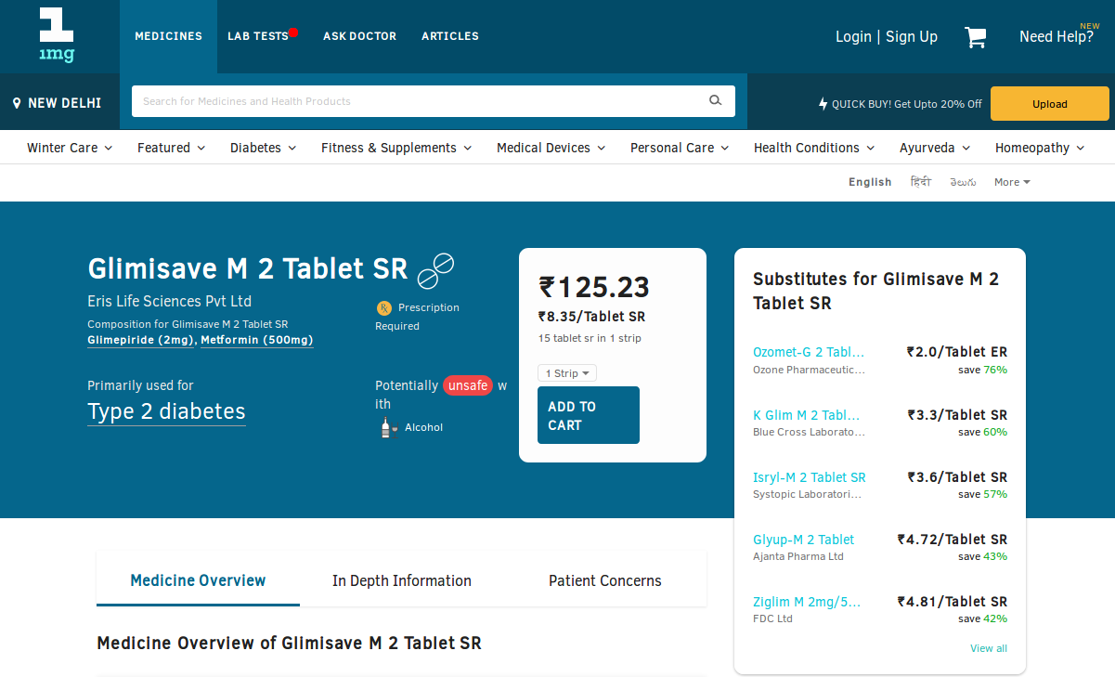
Task: Click the alcohol bottle icon
Action: point(389,427)
